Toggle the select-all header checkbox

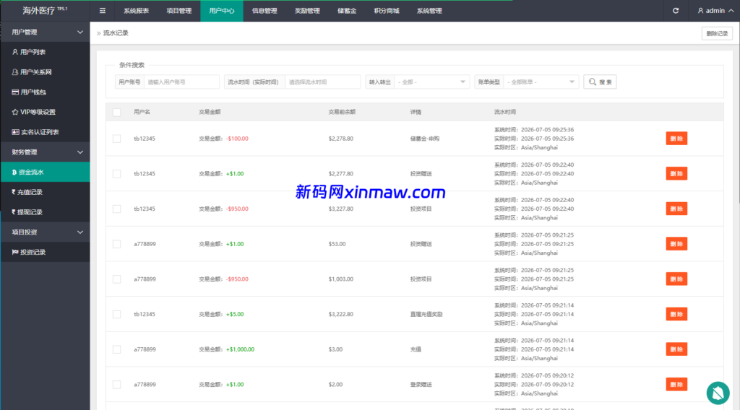pos(116,112)
